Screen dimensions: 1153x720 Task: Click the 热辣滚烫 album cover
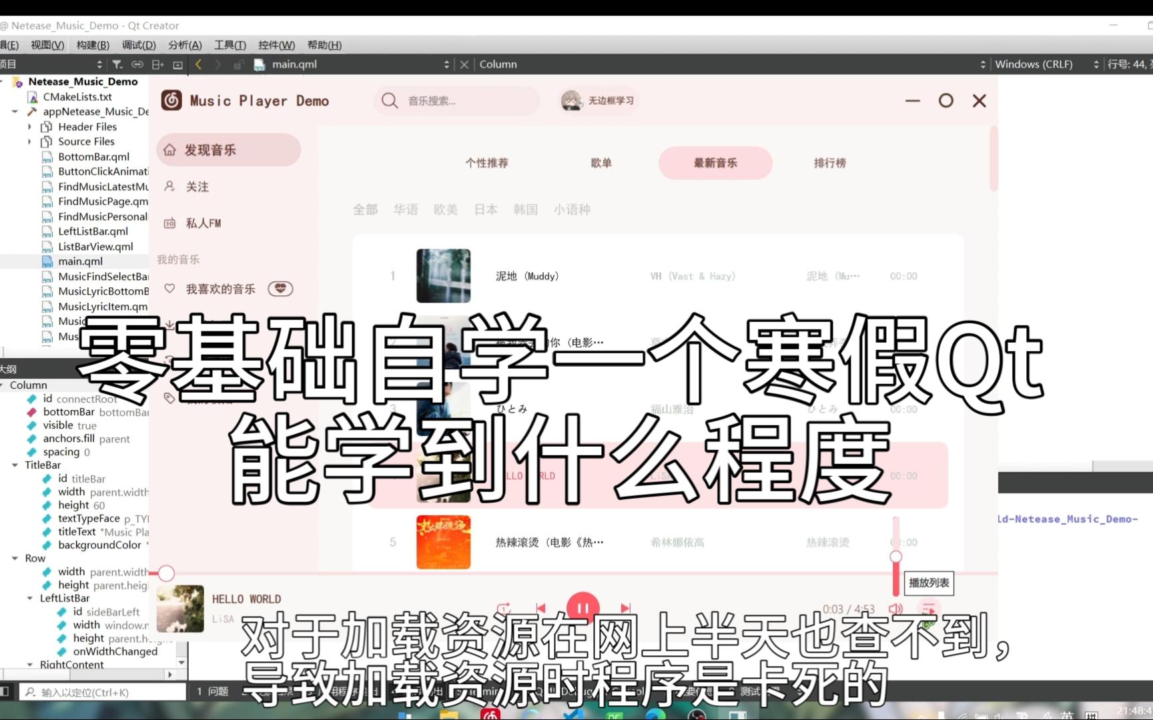pyautogui.click(x=443, y=542)
